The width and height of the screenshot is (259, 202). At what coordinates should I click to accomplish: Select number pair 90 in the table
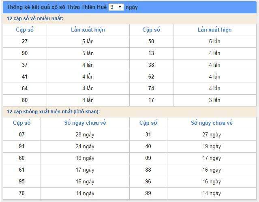[x=25, y=53]
